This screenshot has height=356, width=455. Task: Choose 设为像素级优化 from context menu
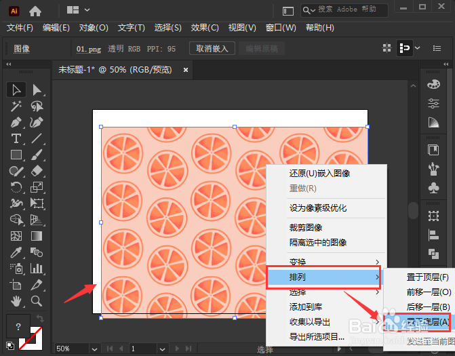click(318, 208)
